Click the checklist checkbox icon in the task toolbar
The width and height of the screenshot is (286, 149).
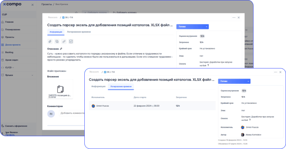[71, 41]
